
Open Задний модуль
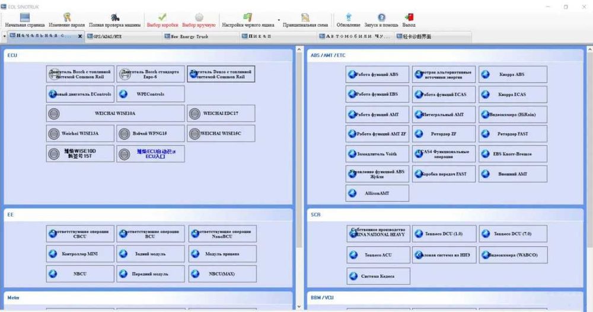pos(151,254)
